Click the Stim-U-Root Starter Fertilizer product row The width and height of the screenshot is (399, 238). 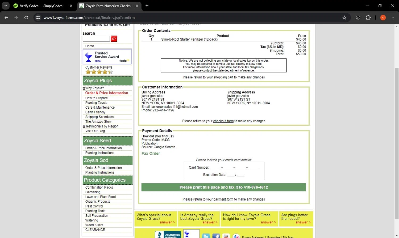click(x=224, y=39)
